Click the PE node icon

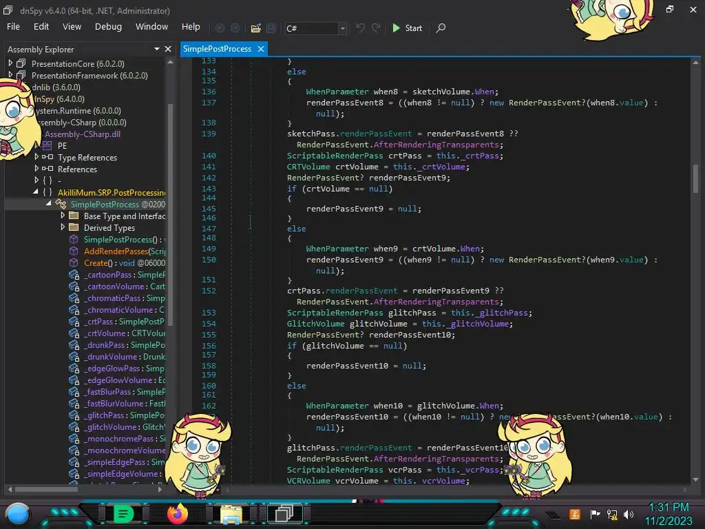(48, 146)
